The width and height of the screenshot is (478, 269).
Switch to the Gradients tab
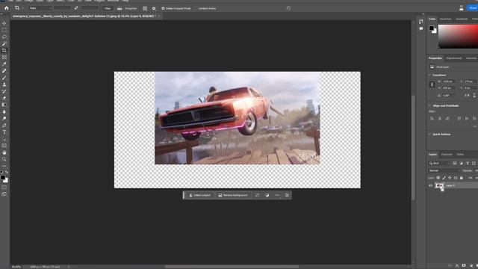[462, 19]
